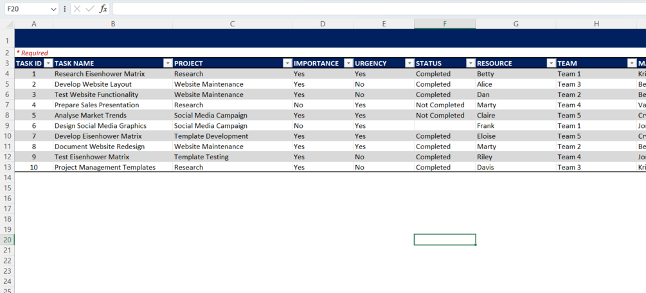Click Urgency 'No' in Develop Website Layout row

384,84
